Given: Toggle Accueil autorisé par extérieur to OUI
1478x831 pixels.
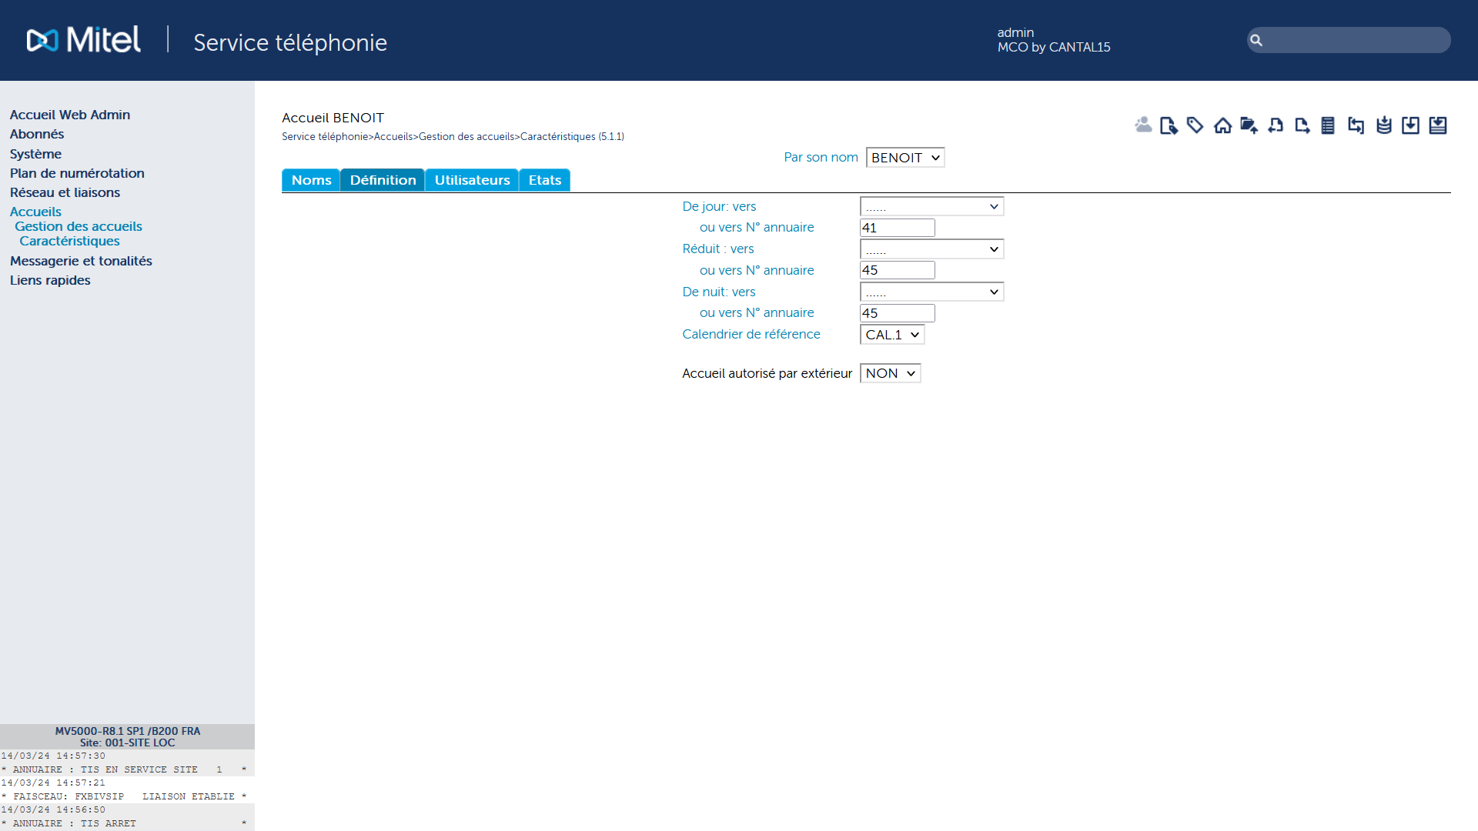Looking at the screenshot, I should [888, 373].
